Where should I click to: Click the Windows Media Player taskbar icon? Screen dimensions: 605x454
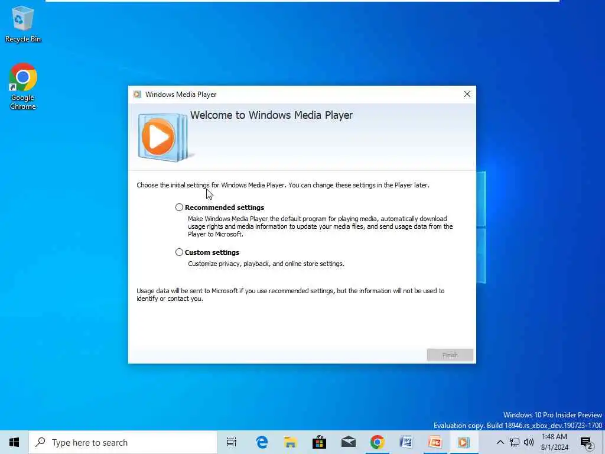(464, 442)
